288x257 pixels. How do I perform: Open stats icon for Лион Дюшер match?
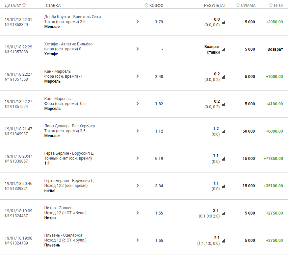(x=223, y=132)
